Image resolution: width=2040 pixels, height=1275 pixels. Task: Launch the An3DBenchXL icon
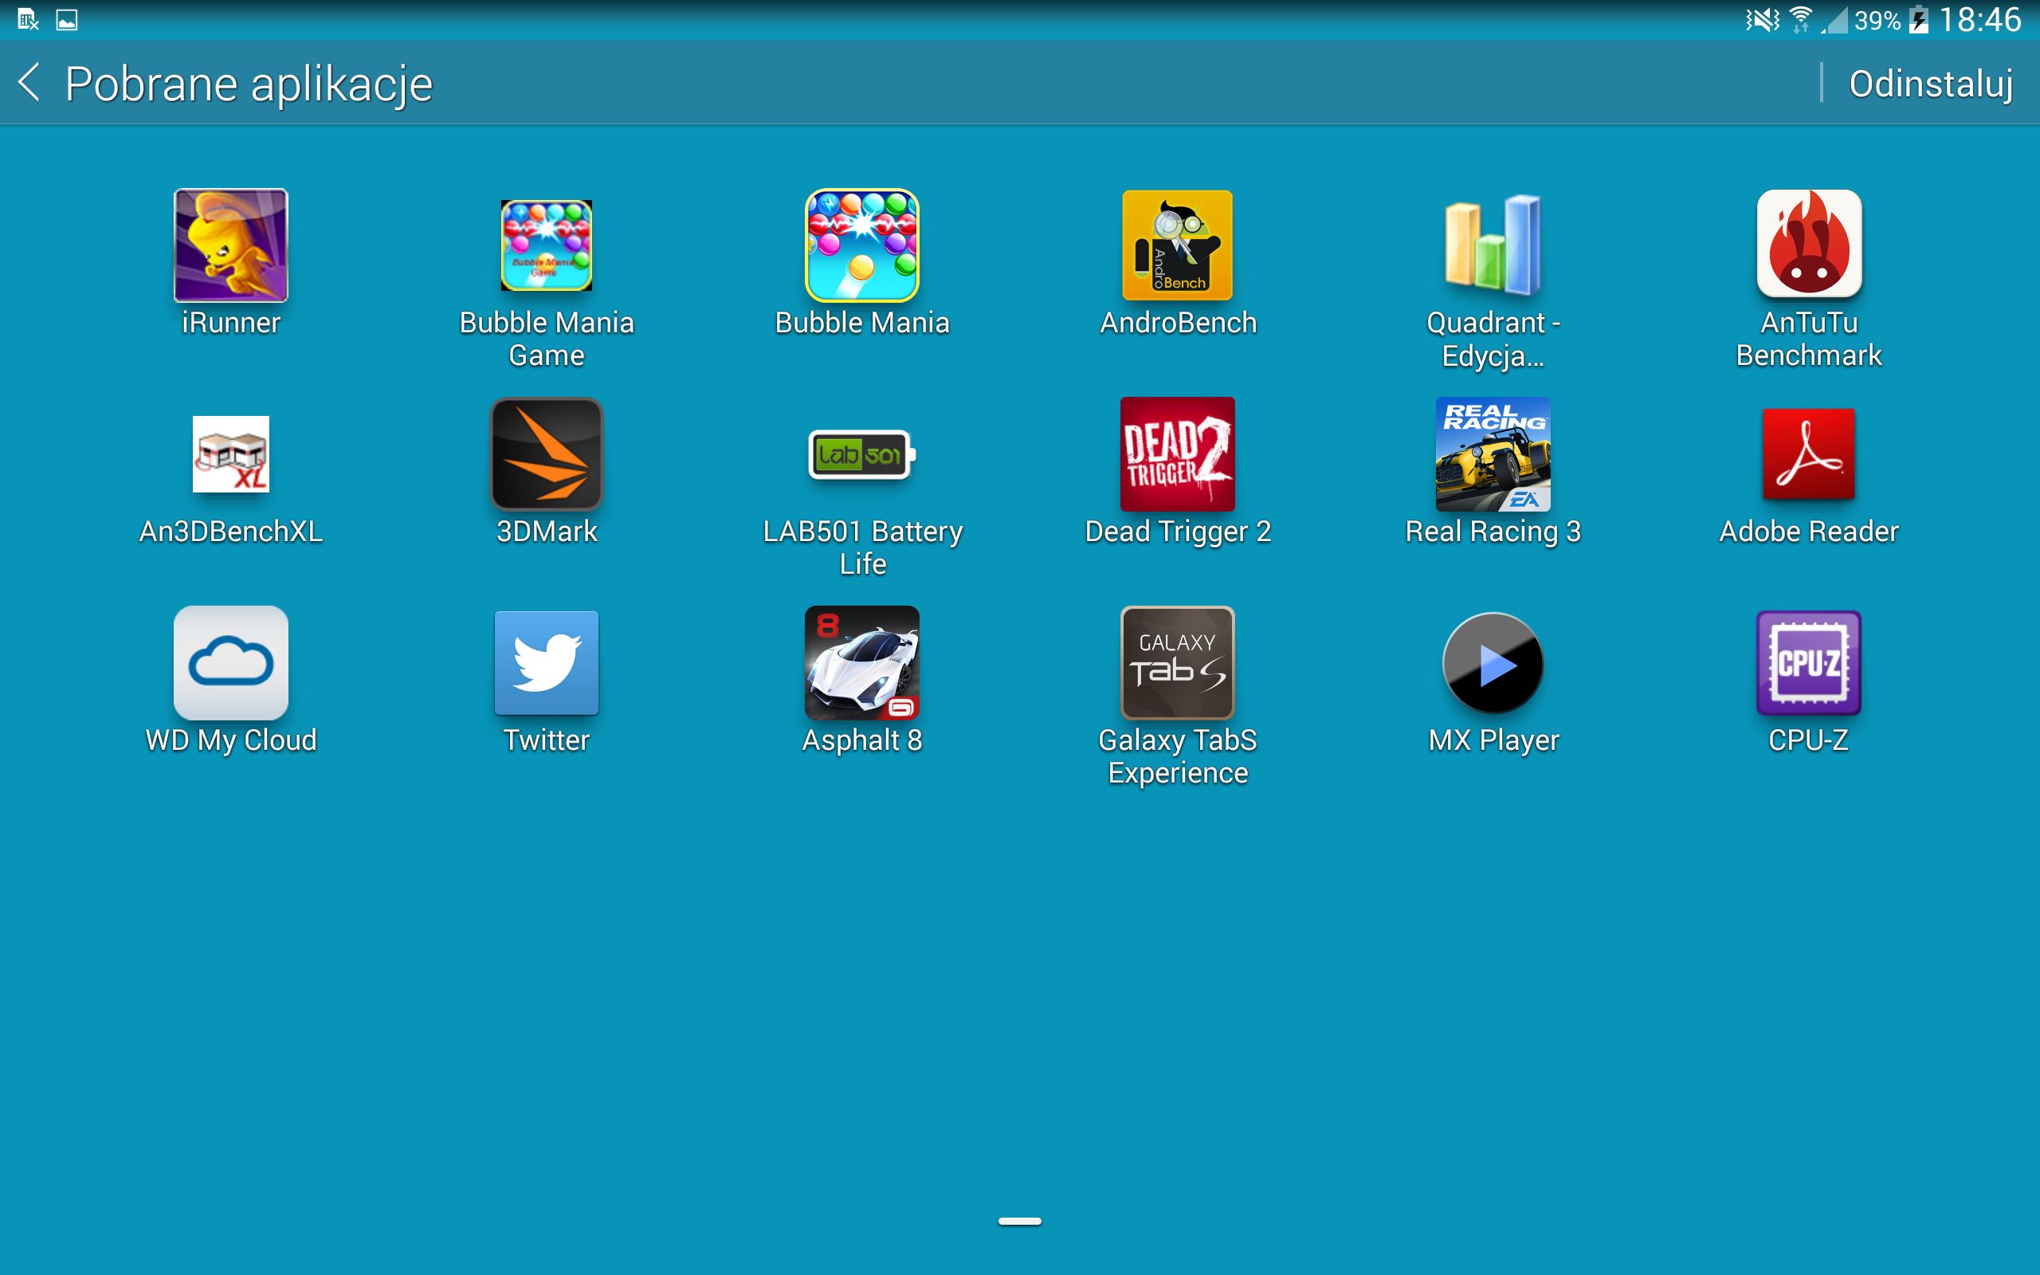click(x=230, y=453)
